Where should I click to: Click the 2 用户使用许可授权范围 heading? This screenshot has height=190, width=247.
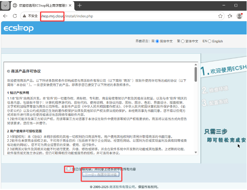point(24,131)
